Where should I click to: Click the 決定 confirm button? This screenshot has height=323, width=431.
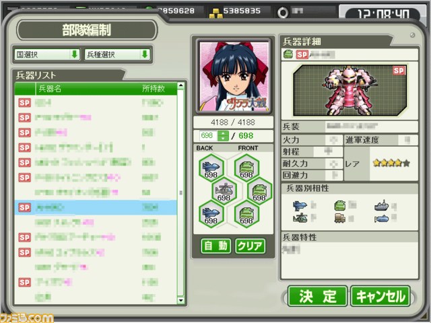[317, 296]
